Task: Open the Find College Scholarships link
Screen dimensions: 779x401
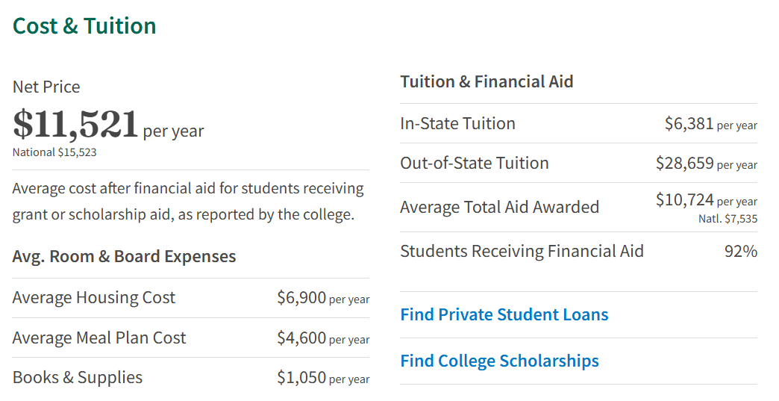Action: click(x=499, y=361)
